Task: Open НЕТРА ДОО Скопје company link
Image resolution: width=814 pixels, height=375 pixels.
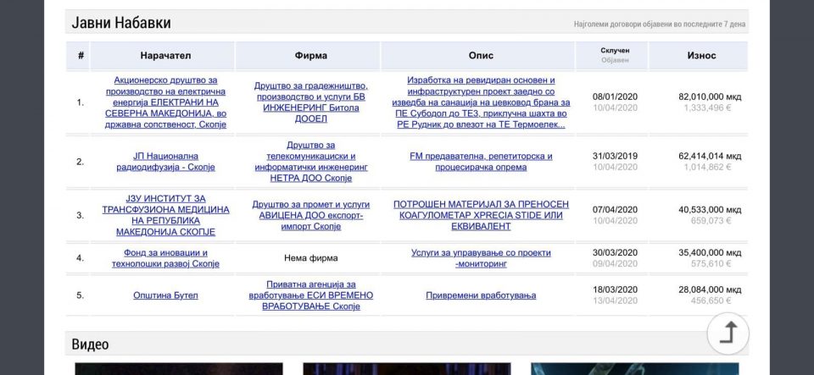Action: click(x=310, y=162)
